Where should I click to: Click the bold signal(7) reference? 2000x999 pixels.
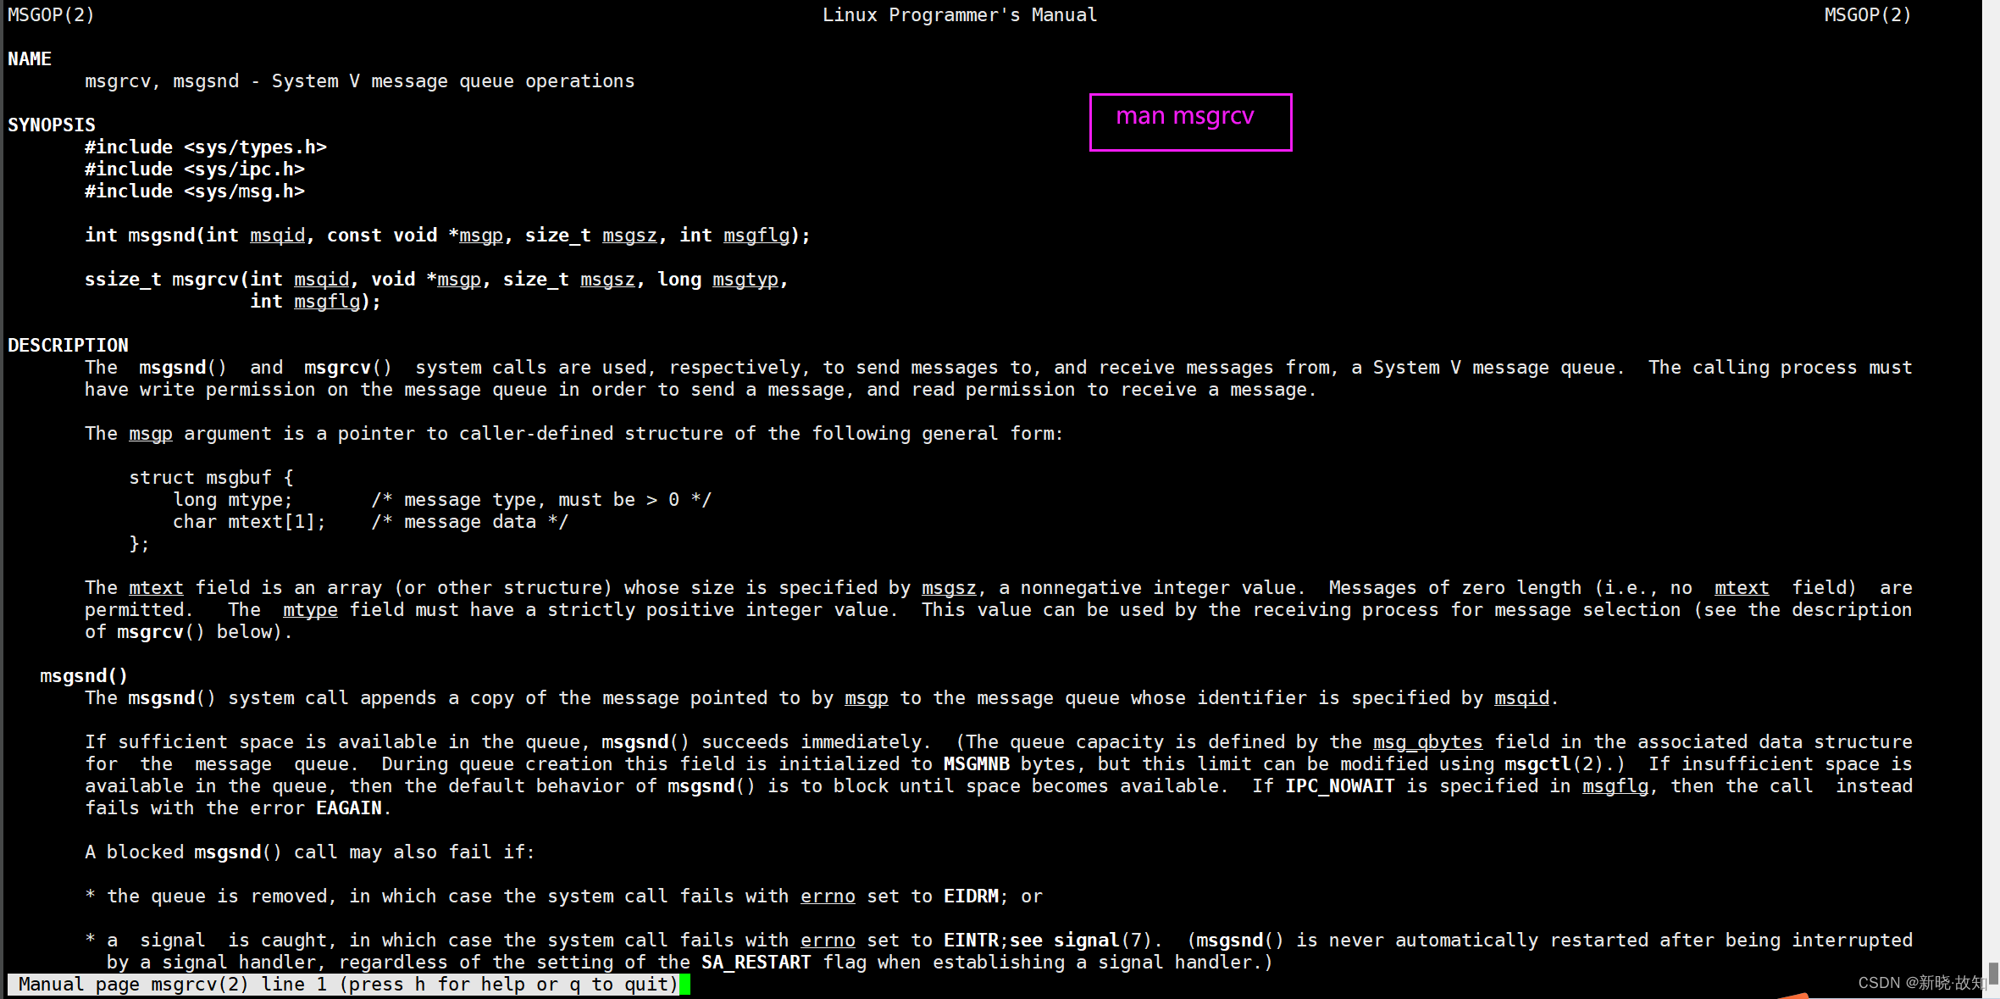pos(1101,940)
